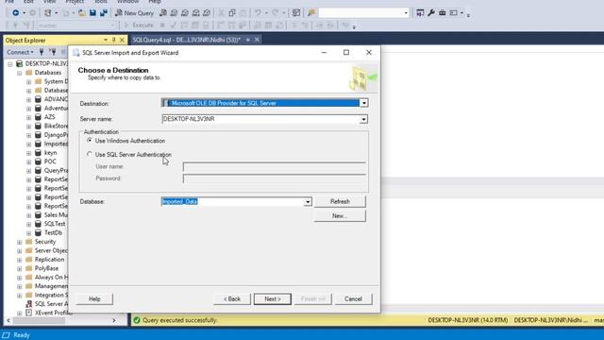Viewport: 604px width, 340px height.
Task: Open the Destination provider dropdown
Action: (x=363, y=103)
